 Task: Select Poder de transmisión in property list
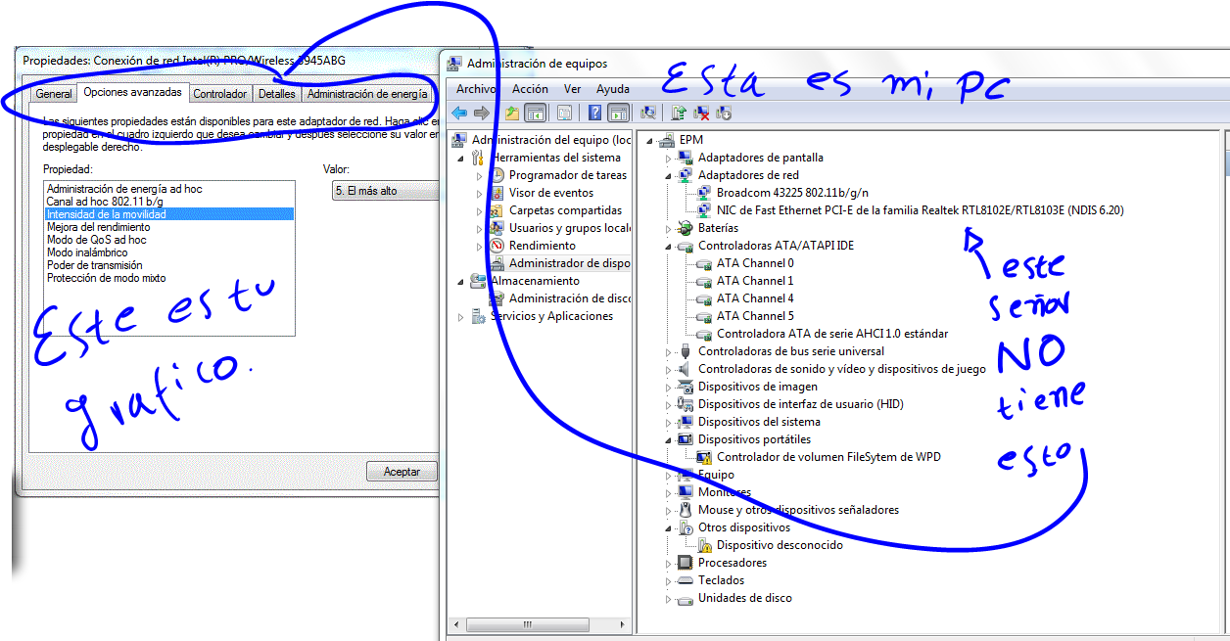click(x=94, y=265)
